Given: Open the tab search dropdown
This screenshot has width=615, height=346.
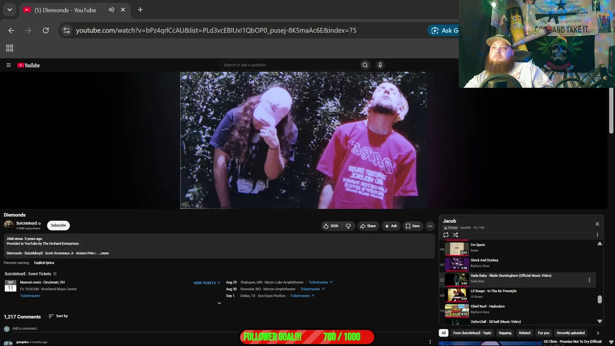Looking at the screenshot, I should coord(9,10).
